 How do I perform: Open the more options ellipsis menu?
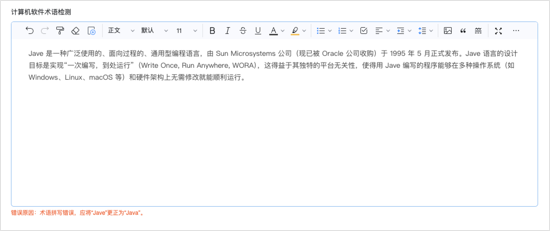[516, 31]
